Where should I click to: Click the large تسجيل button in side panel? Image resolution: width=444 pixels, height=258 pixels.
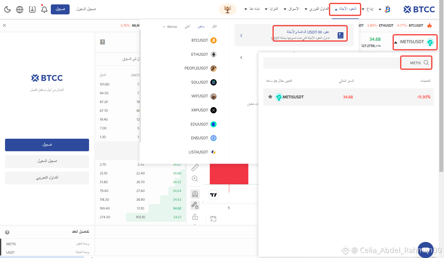[47, 145]
